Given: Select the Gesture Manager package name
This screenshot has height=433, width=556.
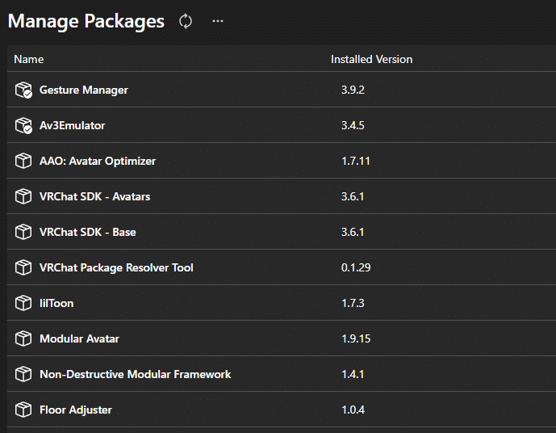Looking at the screenshot, I should [x=84, y=90].
